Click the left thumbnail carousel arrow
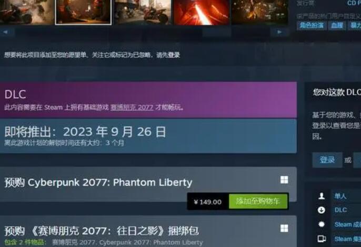The height and width of the screenshot is (247, 361). click(x=6, y=32)
